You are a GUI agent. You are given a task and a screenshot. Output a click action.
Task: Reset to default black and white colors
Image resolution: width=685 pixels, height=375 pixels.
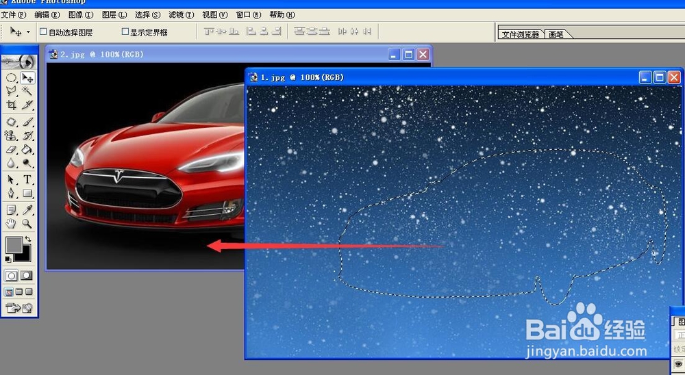point(8,259)
